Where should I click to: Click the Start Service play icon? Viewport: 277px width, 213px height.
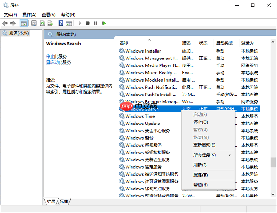click(x=80, y=23)
